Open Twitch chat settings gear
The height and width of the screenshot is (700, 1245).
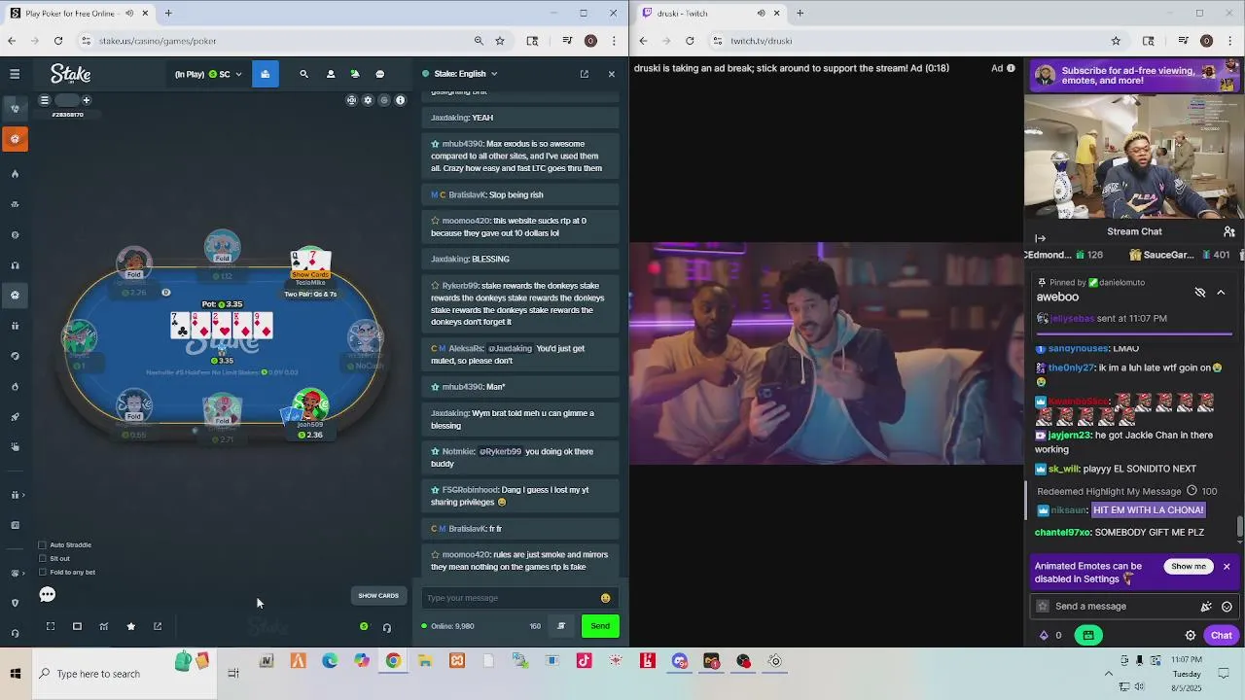tap(1191, 635)
